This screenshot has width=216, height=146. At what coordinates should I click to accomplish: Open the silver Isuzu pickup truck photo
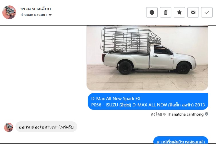pos(147,58)
